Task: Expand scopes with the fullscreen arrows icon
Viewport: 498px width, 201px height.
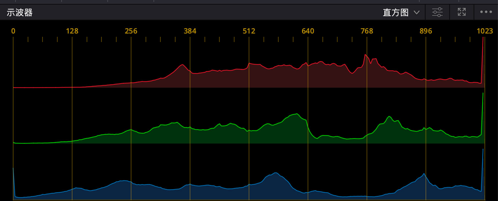Action: coord(462,12)
